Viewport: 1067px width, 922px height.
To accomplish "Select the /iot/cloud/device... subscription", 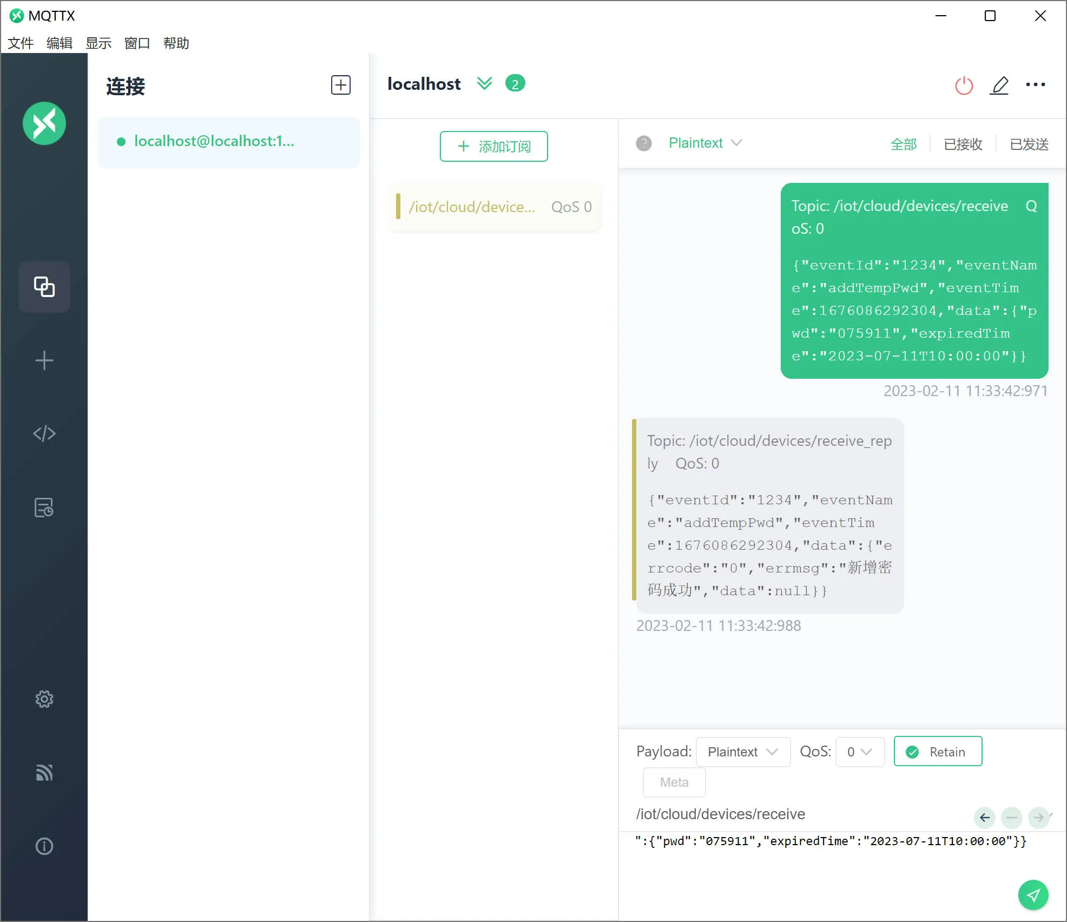I will [x=495, y=207].
